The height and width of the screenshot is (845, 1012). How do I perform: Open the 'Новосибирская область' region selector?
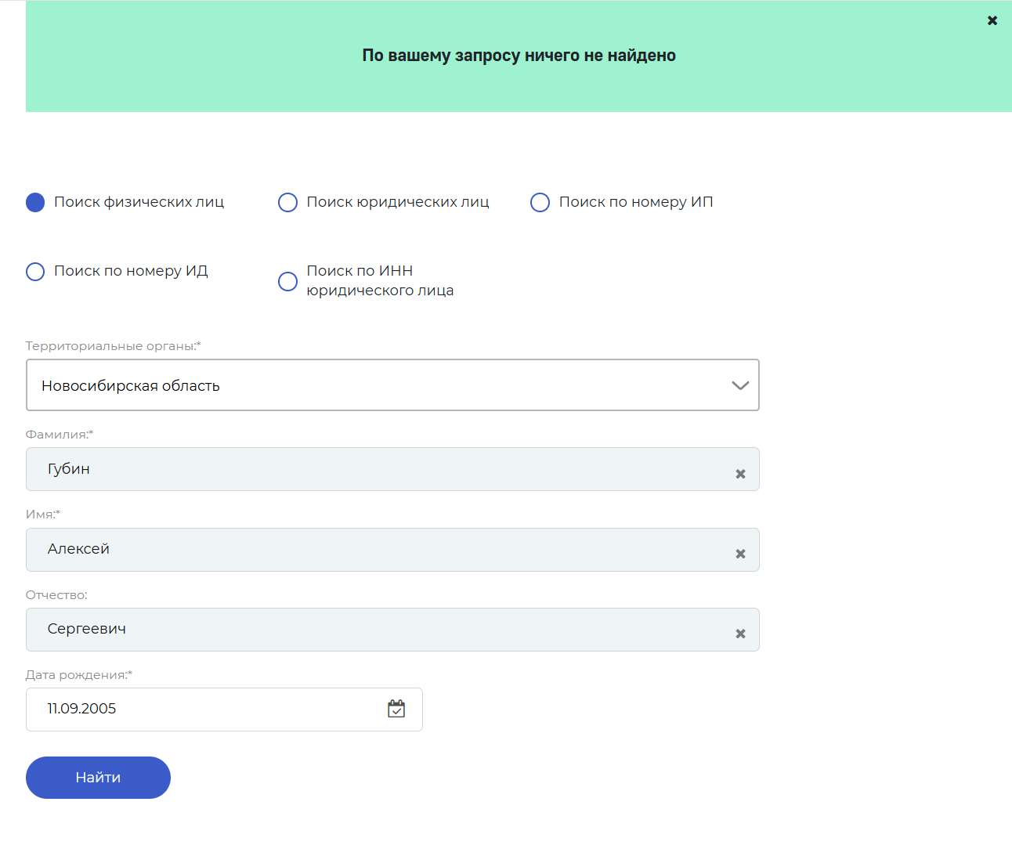point(392,385)
